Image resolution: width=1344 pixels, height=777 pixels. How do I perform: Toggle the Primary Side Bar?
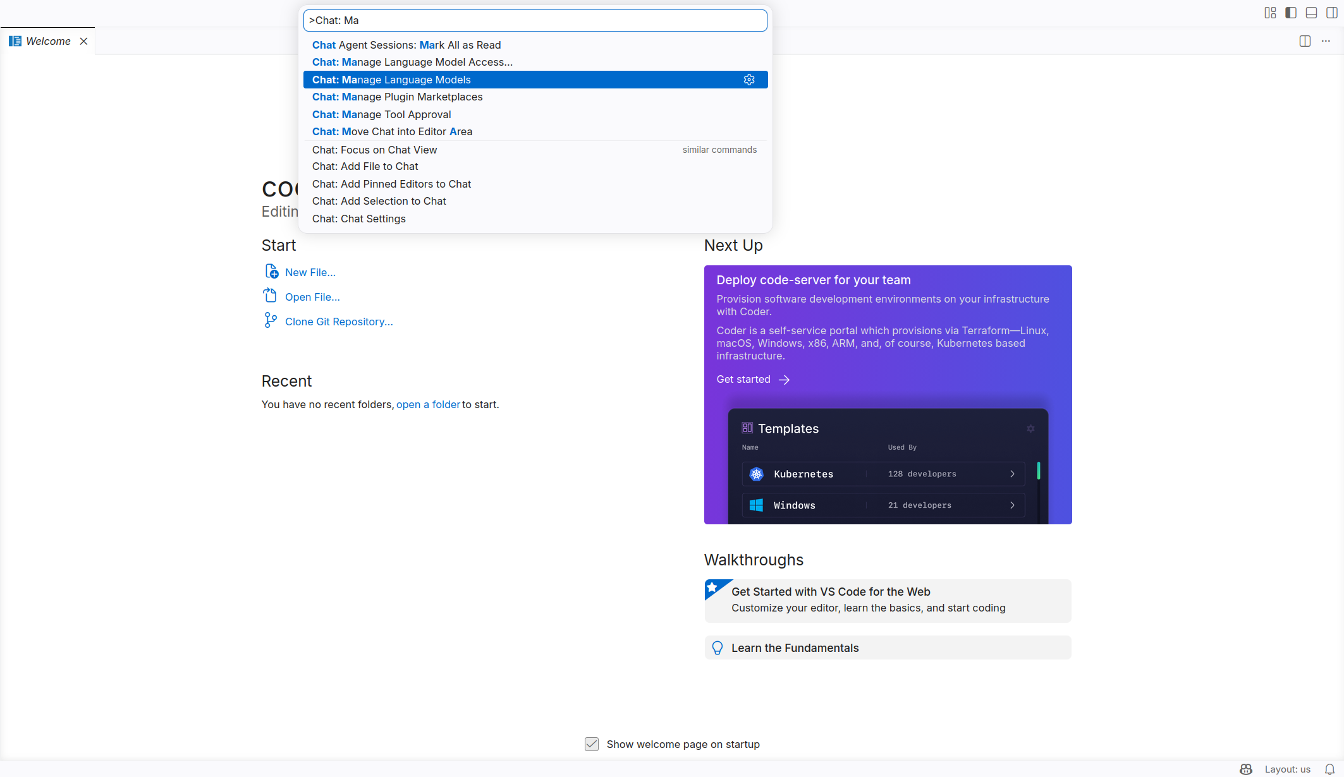point(1291,13)
